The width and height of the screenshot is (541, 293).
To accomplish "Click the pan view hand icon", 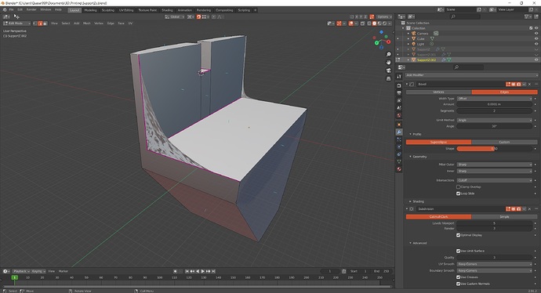I will point(388,63).
